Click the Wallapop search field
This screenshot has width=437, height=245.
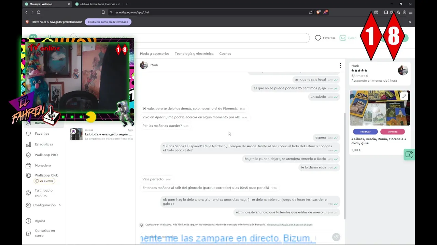(190, 38)
